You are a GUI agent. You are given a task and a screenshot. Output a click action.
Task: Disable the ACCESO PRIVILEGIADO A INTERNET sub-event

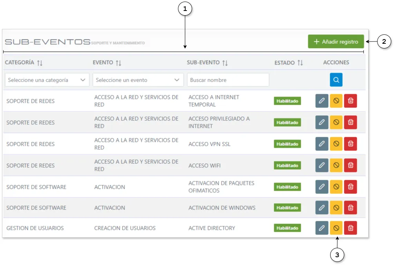[336, 122]
